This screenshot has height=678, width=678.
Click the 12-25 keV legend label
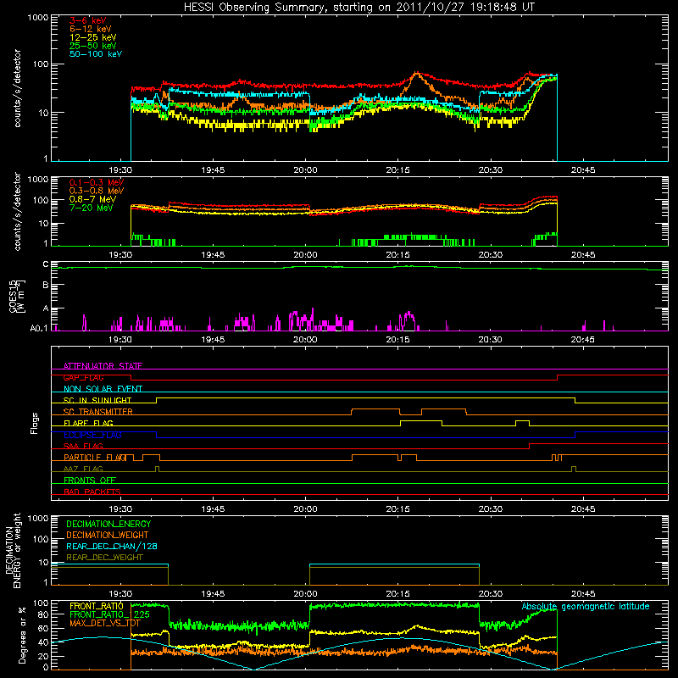pyautogui.click(x=93, y=37)
